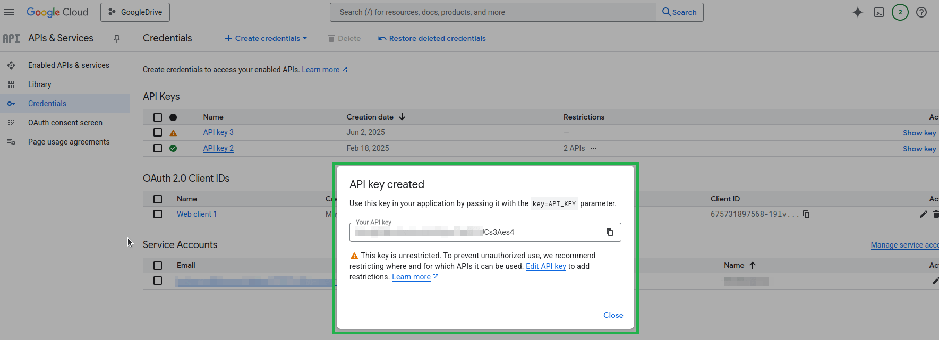Activate Cloud Shell terminal icon

(879, 12)
